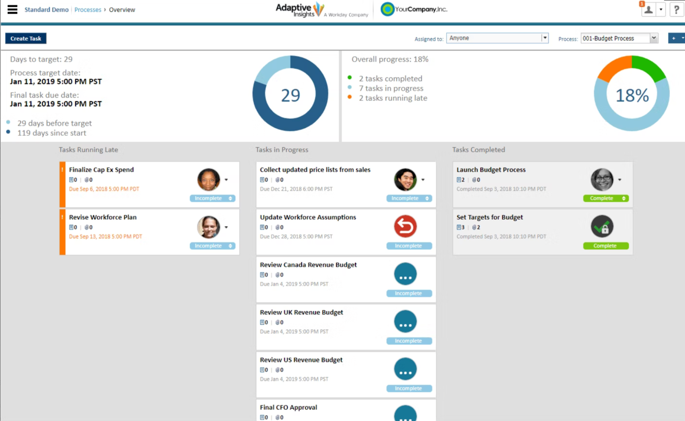Click '7 tasks in progress' legend entry
This screenshot has height=421, width=685.
click(x=391, y=88)
